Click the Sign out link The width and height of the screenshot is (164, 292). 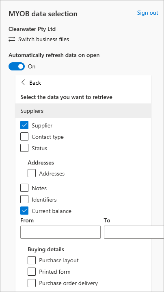tap(147, 13)
